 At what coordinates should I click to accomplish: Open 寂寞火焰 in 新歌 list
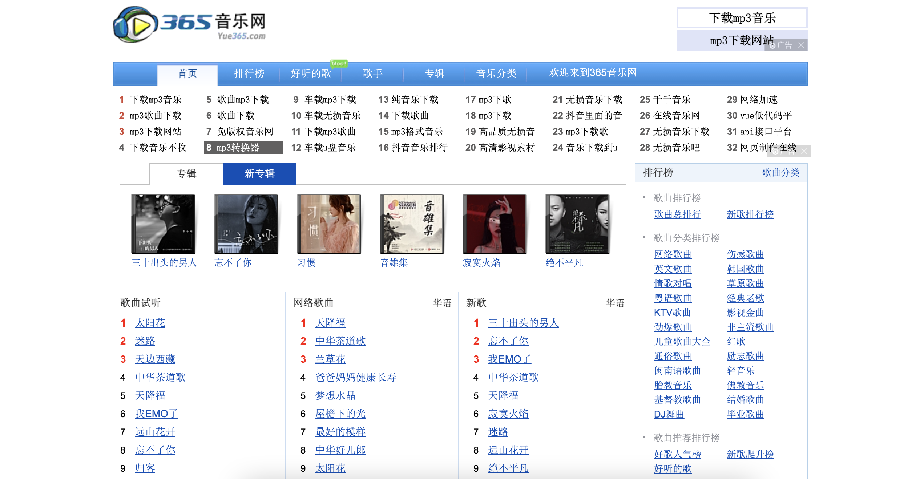(x=508, y=414)
